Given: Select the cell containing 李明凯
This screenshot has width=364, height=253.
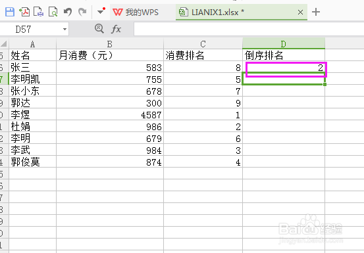Looking at the screenshot, I should (x=32, y=79).
